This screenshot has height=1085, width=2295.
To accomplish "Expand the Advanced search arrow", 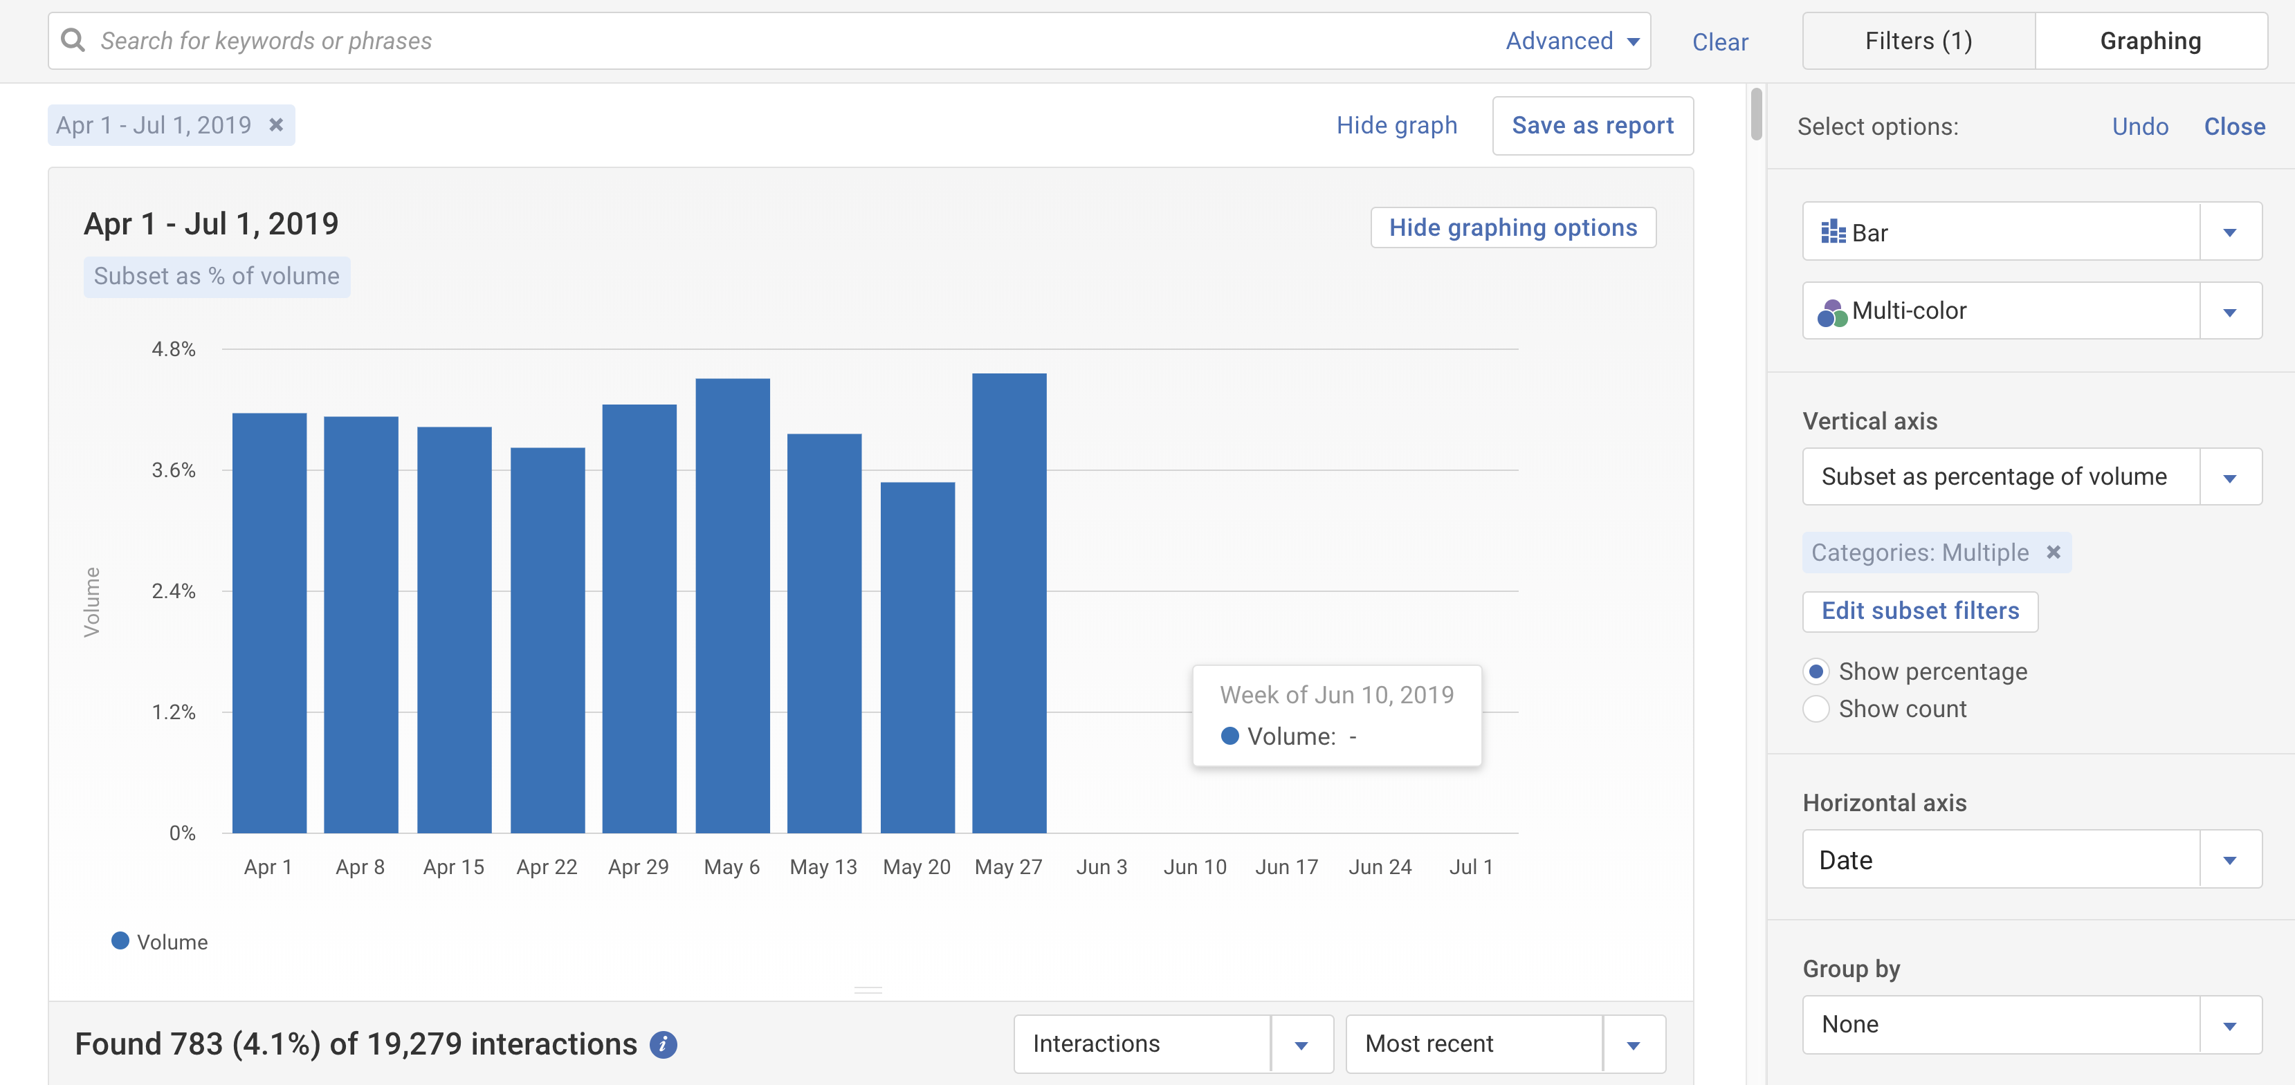I will pyautogui.click(x=1633, y=41).
